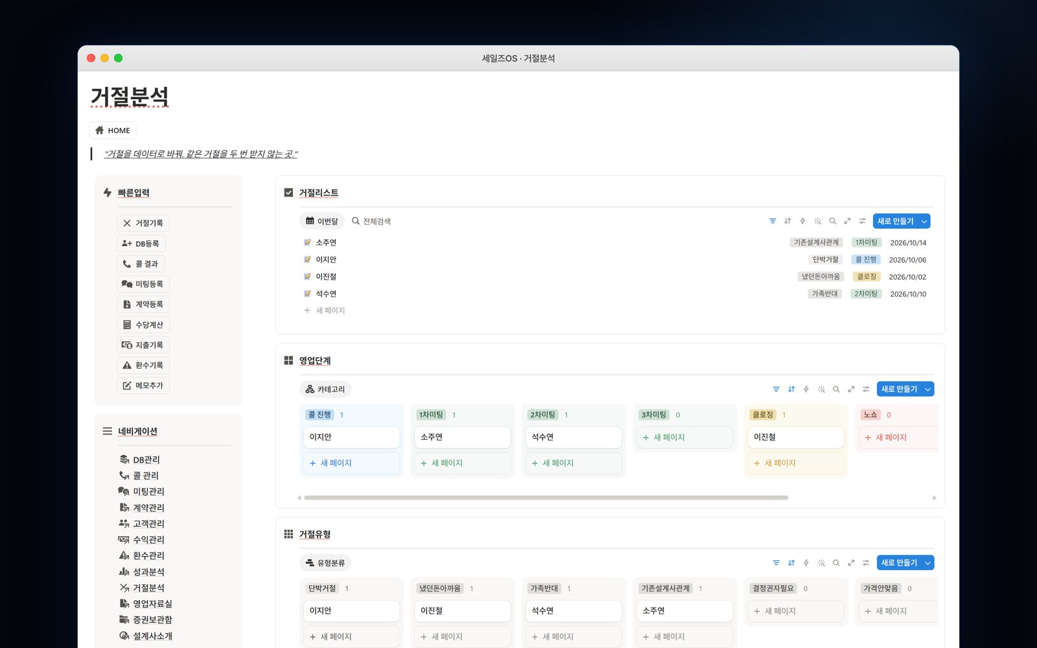The image size is (1037, 648).
Task: Go to DB관리 navigation link
Action: point(139,459)
